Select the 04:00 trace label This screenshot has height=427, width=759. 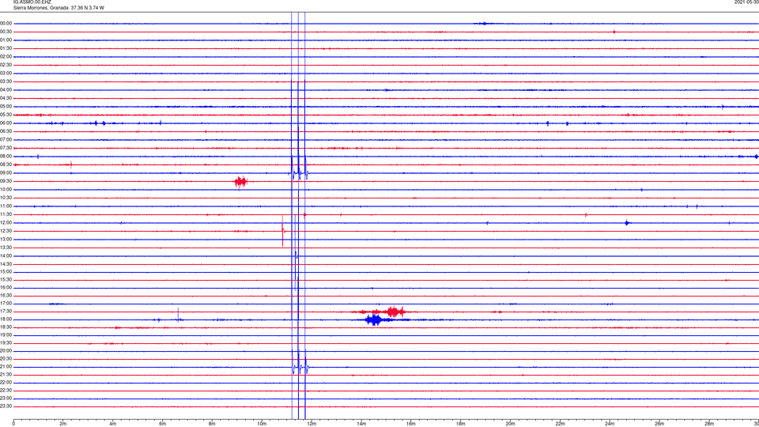(6, 89)
